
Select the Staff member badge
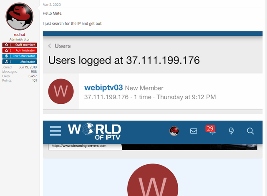click(x=20, y=45)
